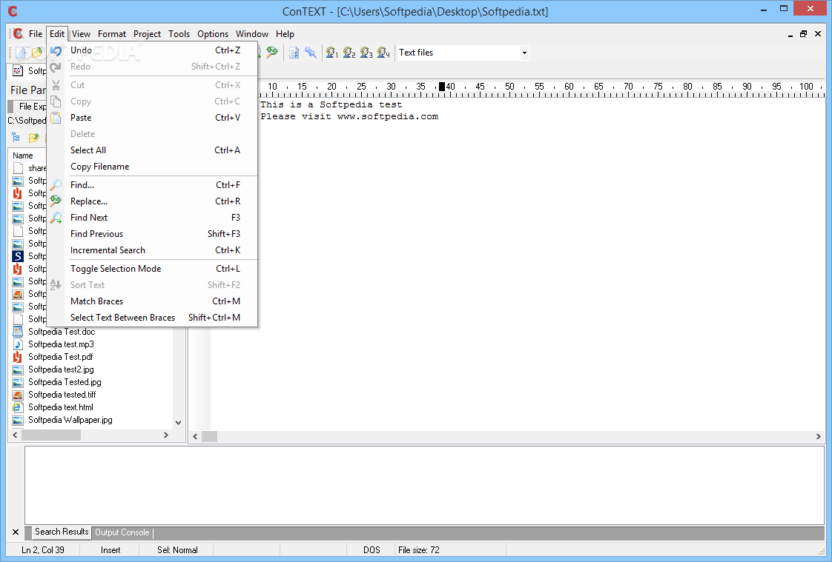This screenshot has height=562, width=832.
Task: Select the Softpedia tested.tiff file
Action: (x=62, y=395)
